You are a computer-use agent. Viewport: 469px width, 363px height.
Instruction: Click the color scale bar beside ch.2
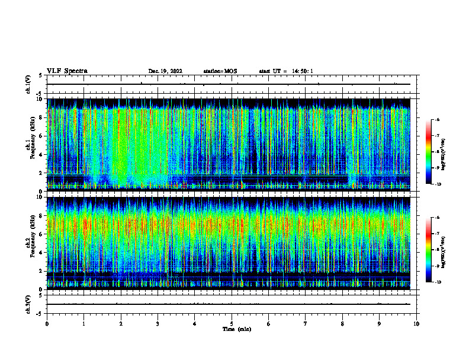click(x=429, y=250)
